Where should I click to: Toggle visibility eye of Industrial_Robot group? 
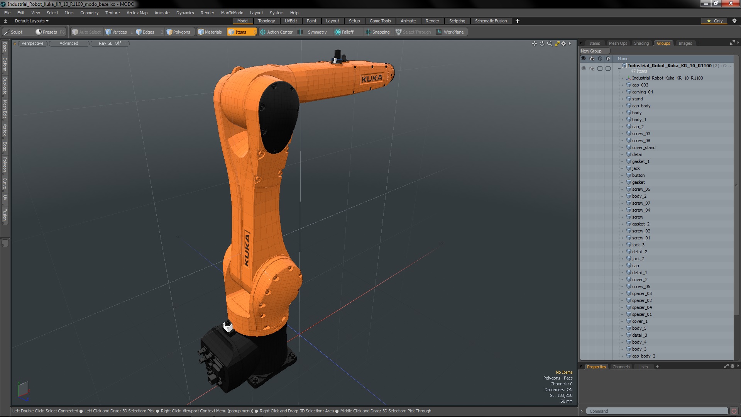[x=584, y=68]
